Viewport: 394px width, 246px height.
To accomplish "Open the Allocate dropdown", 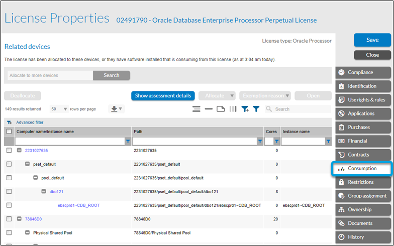I will [x=217, y=95].
